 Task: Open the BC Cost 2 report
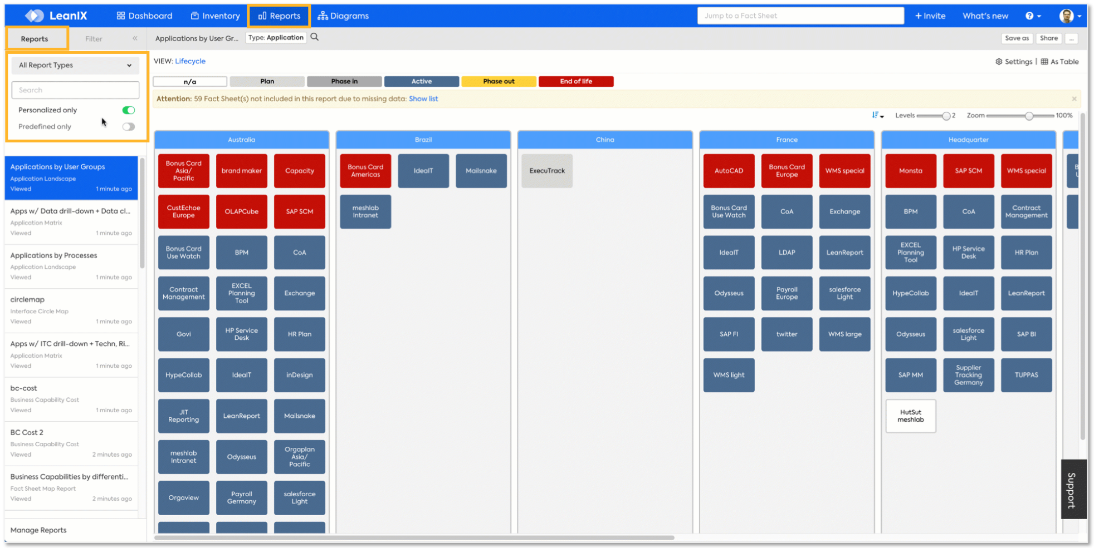click(71, 443)
